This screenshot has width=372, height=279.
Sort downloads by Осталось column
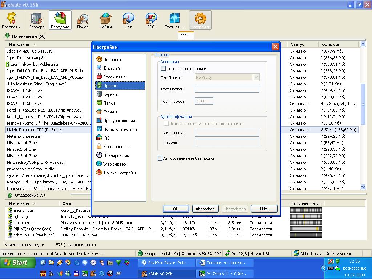point(339,44)
